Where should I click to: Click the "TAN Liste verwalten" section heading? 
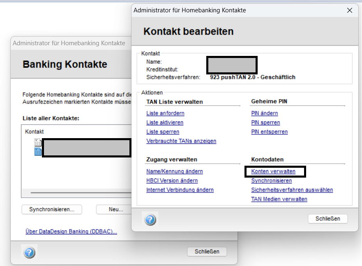(x=175, y=102)
